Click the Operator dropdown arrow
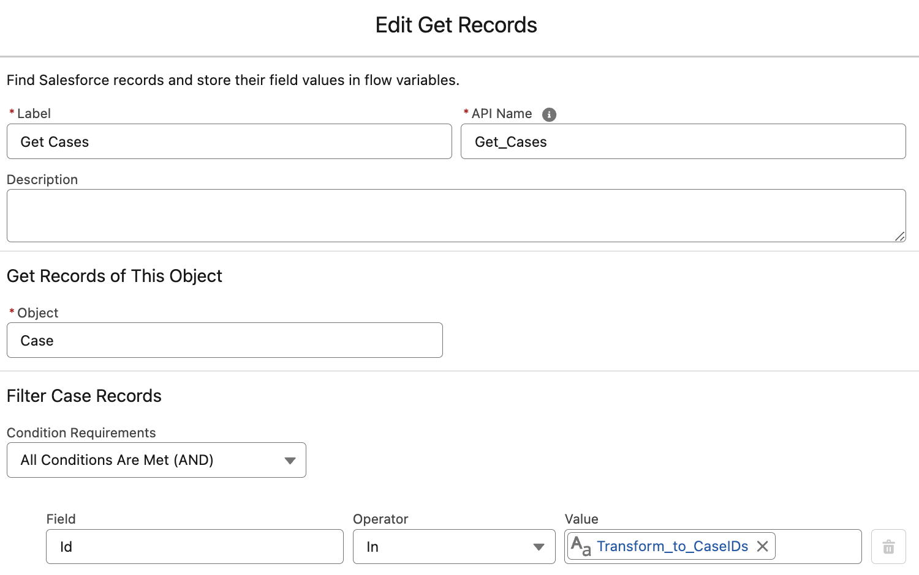Image resolution: width=919 pixels, height=575 pixels. (538, 547)
